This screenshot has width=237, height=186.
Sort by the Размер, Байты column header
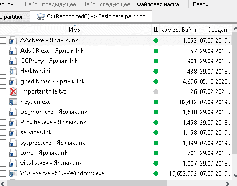pos(179,30)
